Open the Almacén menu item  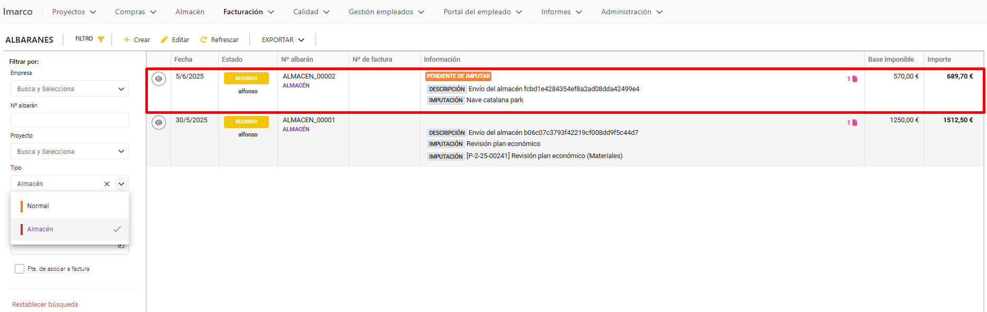(x=190, y=12)
